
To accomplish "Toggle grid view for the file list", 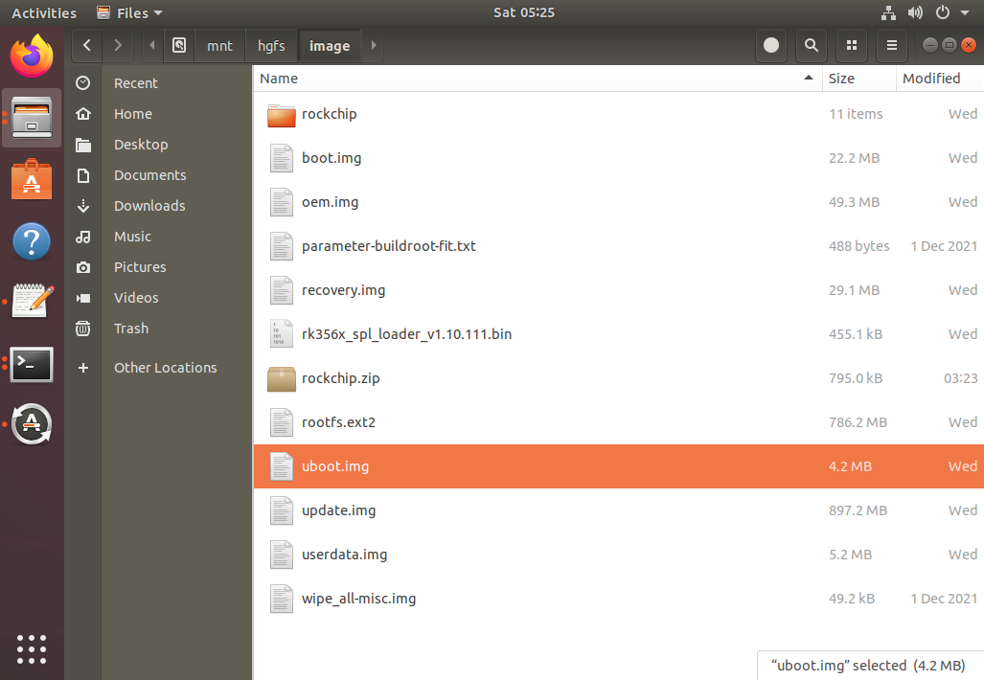I will coord(851,45).
